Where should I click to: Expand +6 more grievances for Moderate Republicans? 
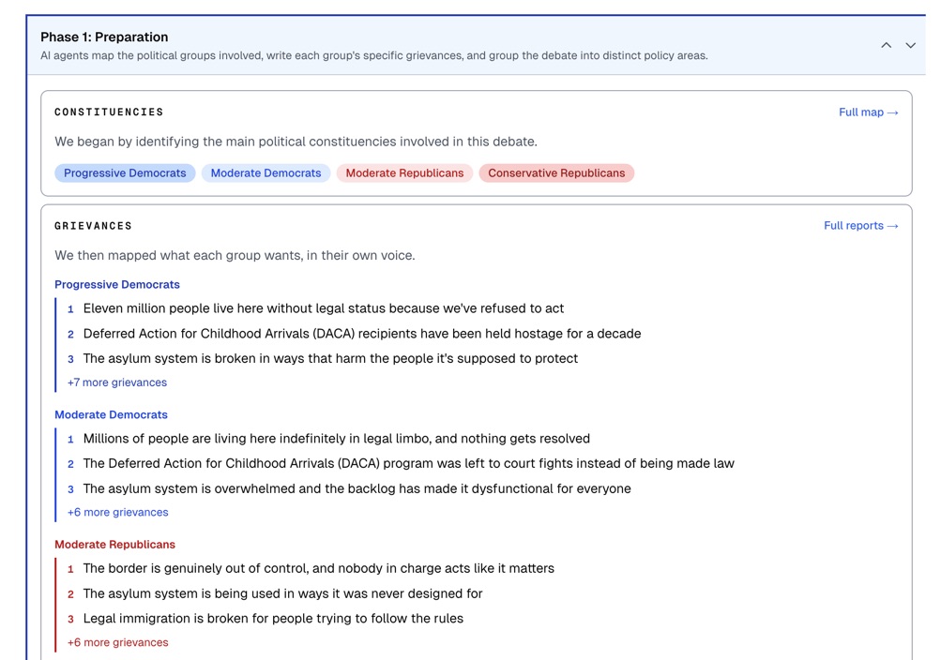click(118, 643)
